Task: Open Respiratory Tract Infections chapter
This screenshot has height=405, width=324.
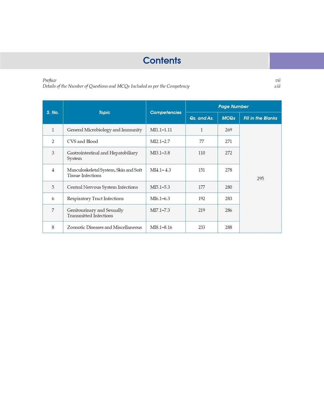Action: coord(95,198)
